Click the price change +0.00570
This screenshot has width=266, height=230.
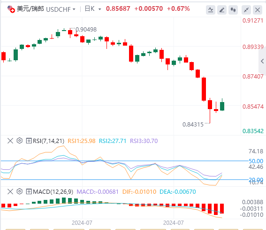[x=149, y=8]
